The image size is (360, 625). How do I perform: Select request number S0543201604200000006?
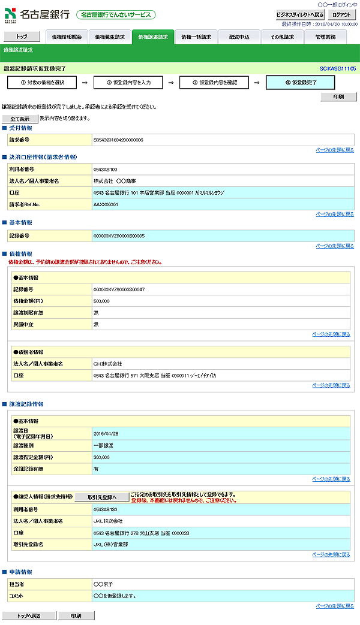click(118, 140)
